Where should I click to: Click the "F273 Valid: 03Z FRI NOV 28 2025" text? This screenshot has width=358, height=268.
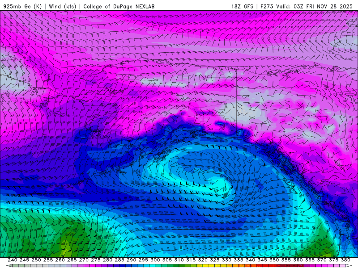pos(307,6)
